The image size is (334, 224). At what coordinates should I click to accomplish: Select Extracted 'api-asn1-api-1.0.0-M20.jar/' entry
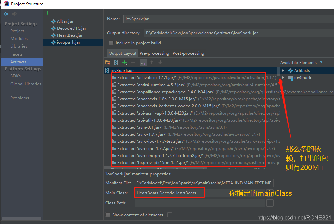click(x=195, y=113)
